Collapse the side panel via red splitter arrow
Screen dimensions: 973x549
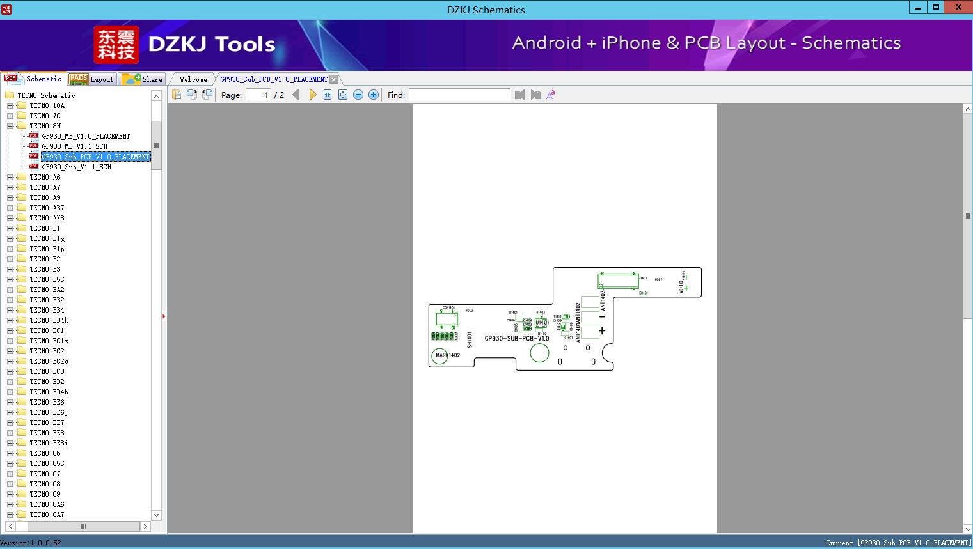coord(164,316)
